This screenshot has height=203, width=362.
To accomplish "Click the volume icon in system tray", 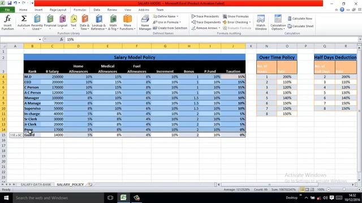I will [325, 198].
